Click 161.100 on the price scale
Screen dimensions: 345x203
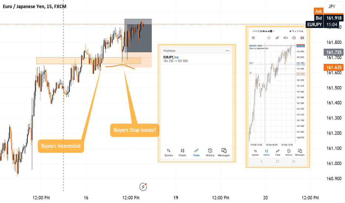coord(334,148)
